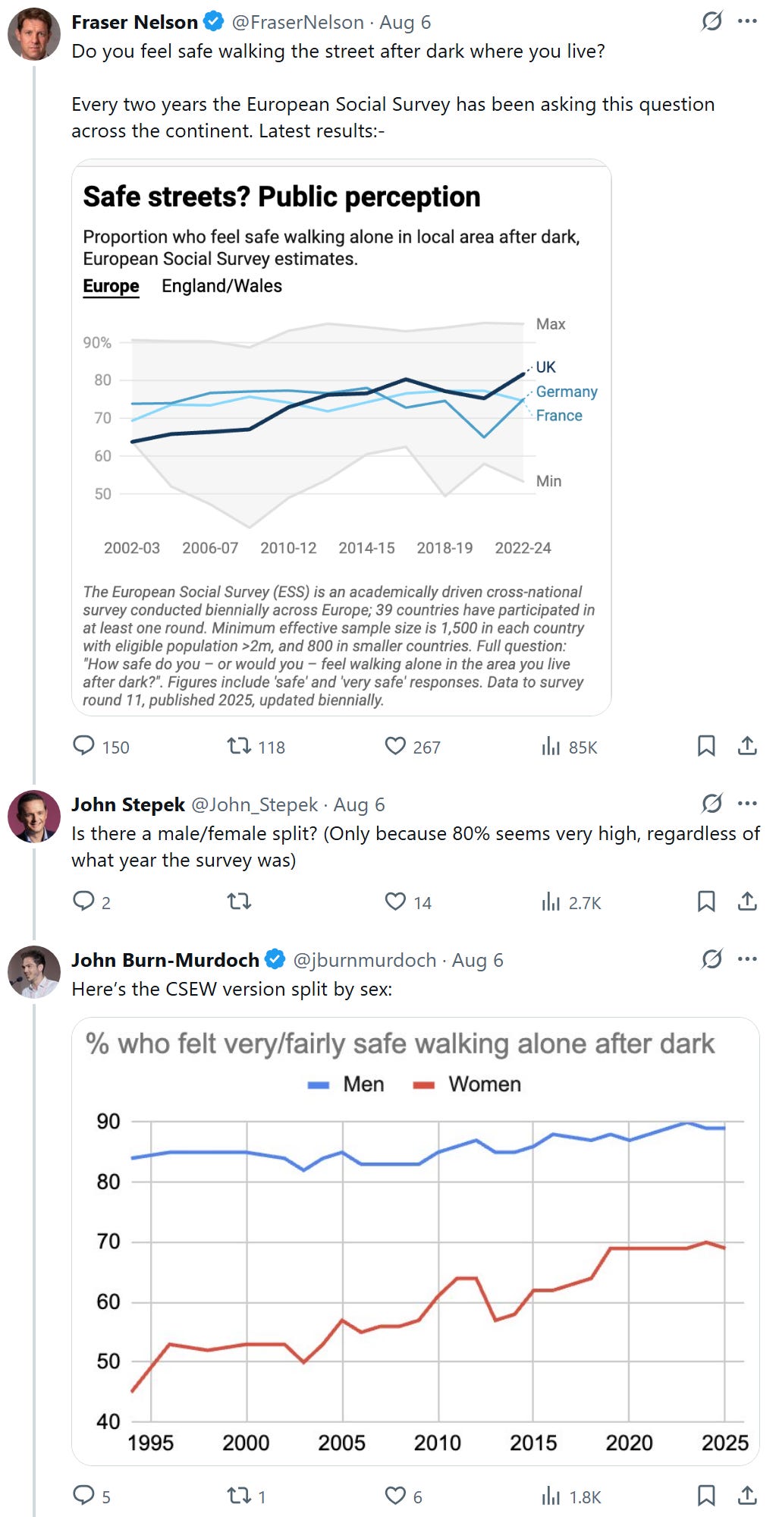Click the red Women legend swatch
The height and width of the screenshot is (1517, 779).
pos(423,1085)
